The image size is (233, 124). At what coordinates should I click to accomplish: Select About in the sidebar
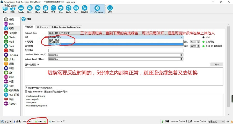(10, 104)
